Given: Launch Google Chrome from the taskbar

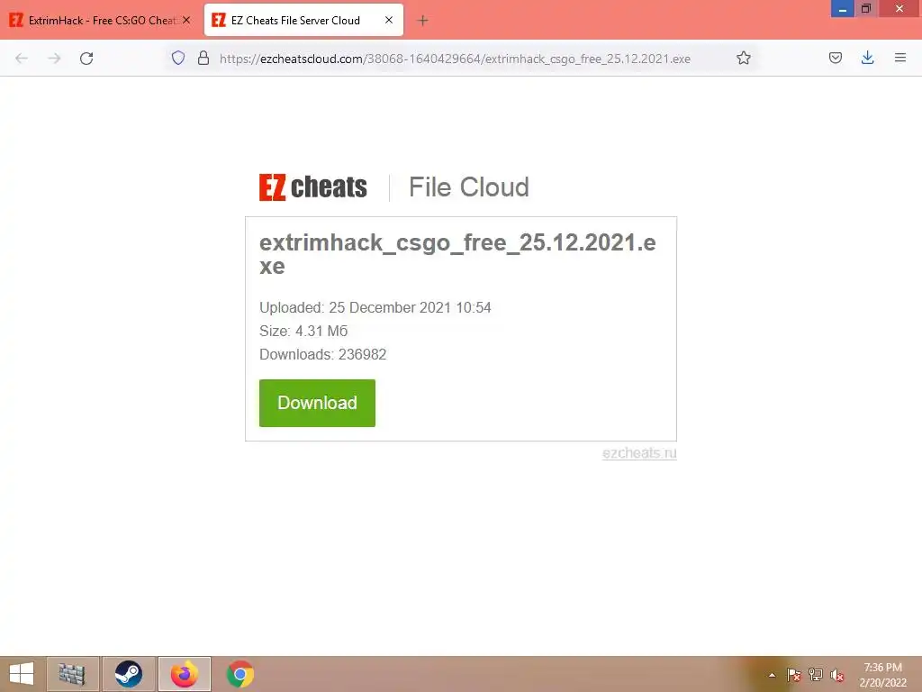Looking at the screenshot, I should [240, 674].
